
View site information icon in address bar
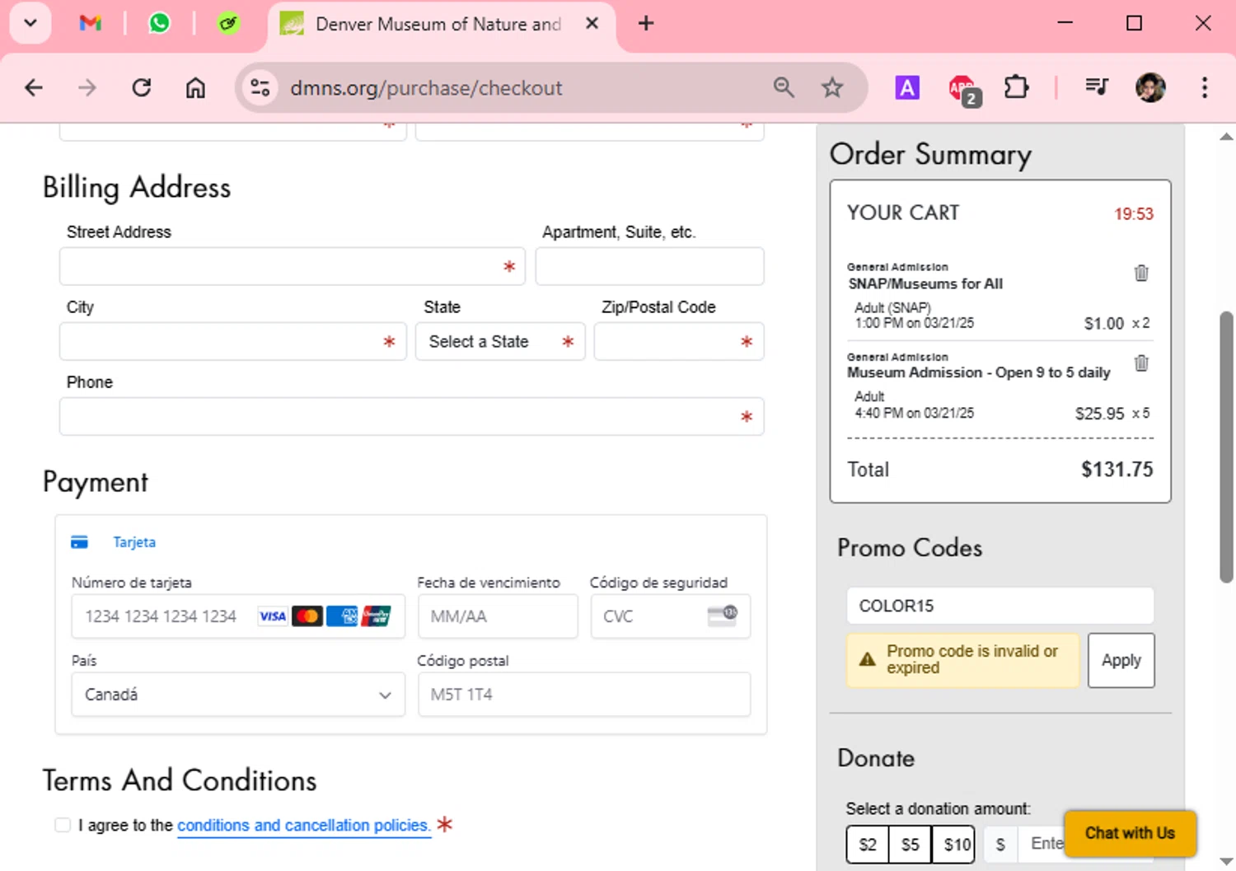pos(260,87)
